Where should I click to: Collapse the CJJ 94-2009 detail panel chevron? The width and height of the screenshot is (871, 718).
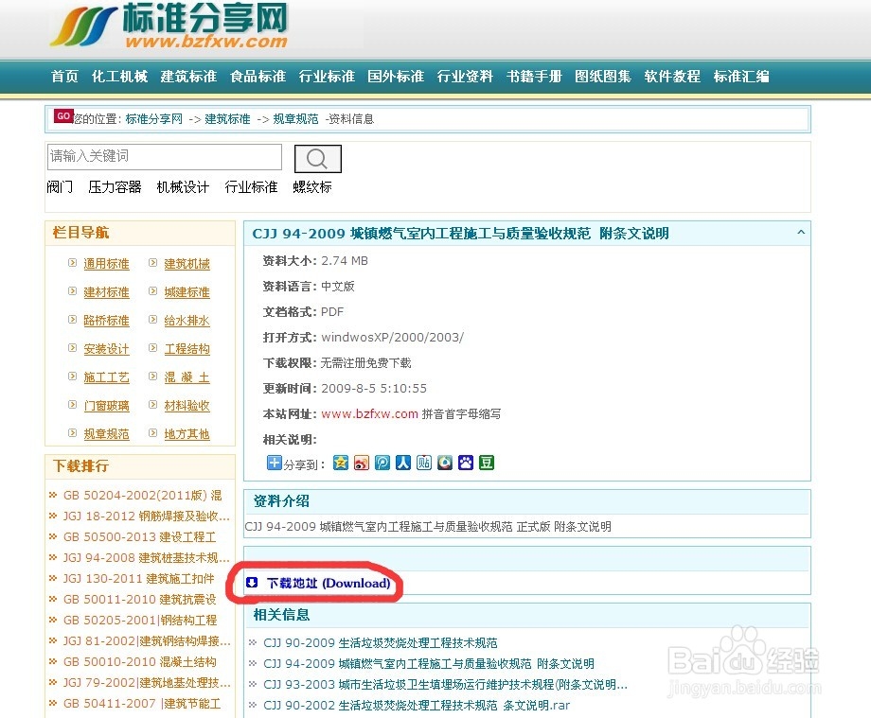(x=800, y=232)
